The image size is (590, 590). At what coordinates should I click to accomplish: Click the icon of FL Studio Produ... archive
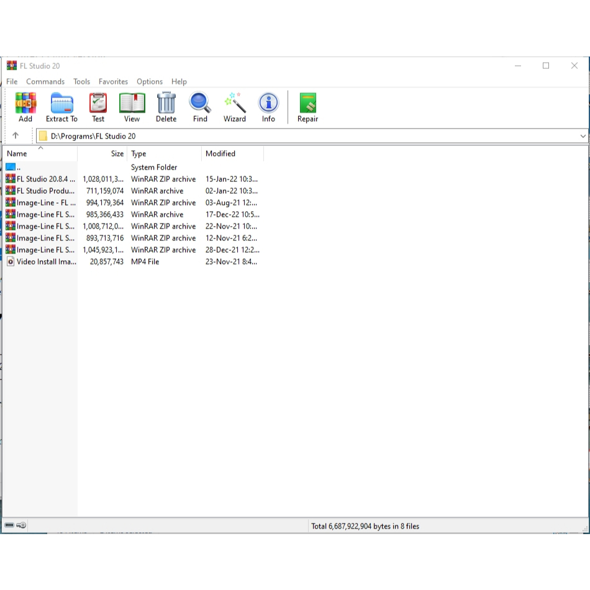click(x=11, y=191)
